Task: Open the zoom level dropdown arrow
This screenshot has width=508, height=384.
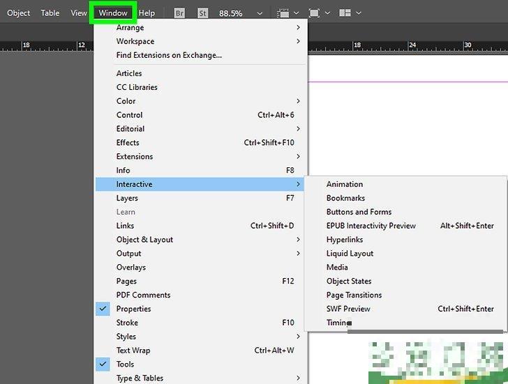Action: [260, 13]
